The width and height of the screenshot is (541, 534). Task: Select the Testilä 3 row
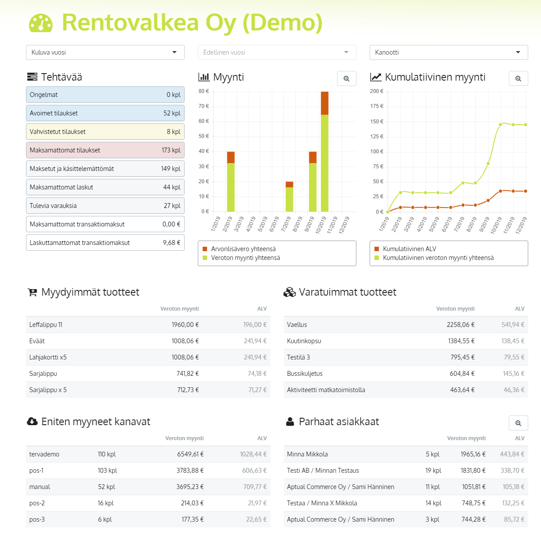tap(406, 357)
